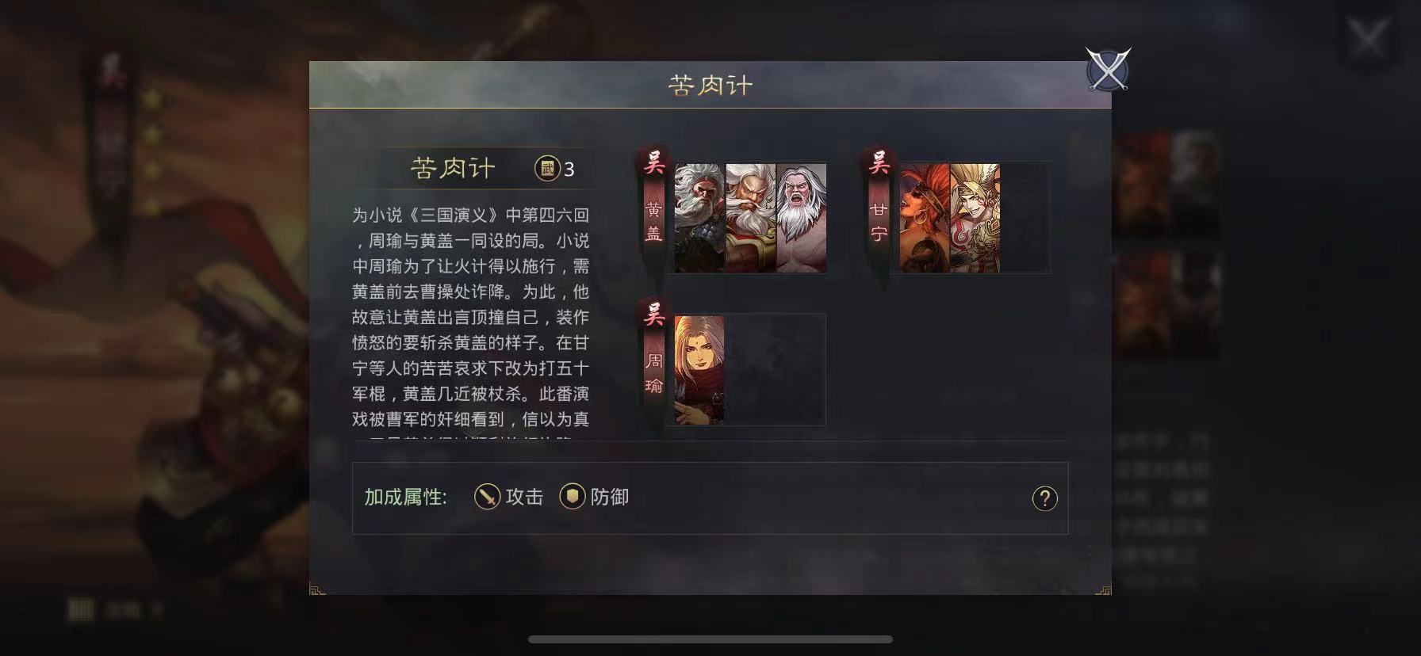The height and width of the screenshot is (656, 1421).
Task: Select first 甘宁 portrait with red feathers
Action: tap(925, 218)
